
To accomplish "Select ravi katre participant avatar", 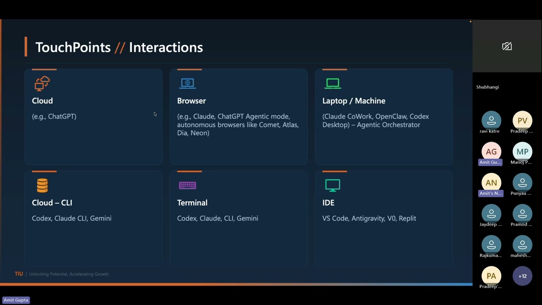I will pos(491,121).
